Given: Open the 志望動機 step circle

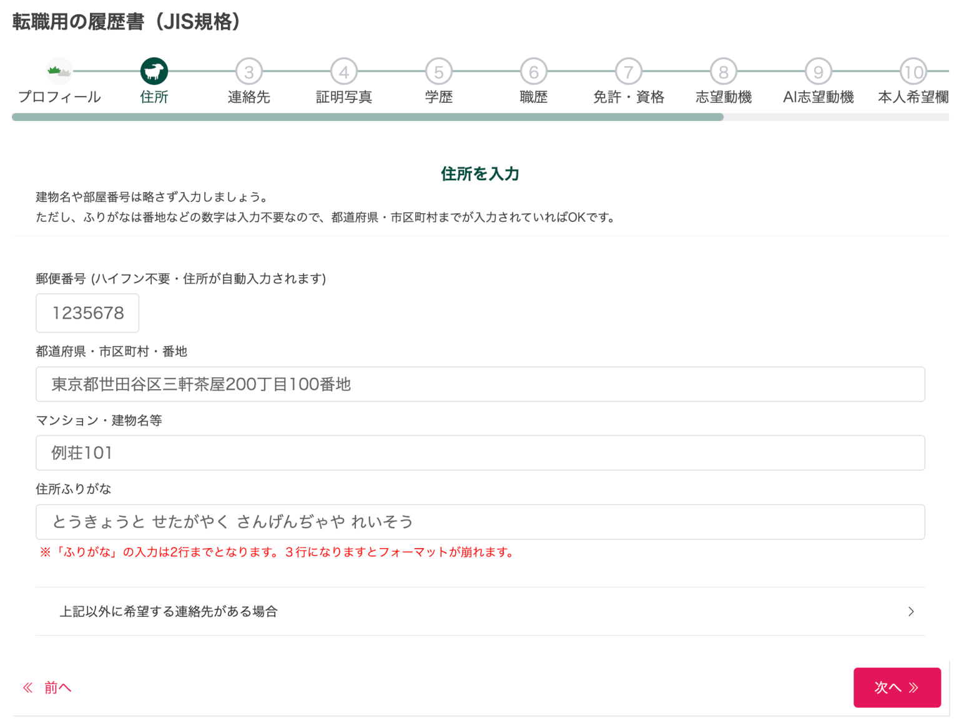Looking at the screenshot, I should click(x=724, y=71).
